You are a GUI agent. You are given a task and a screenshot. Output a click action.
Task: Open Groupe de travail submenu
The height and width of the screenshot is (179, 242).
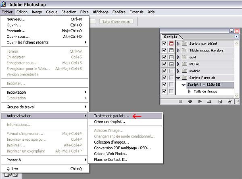click(x=45, y=107)
